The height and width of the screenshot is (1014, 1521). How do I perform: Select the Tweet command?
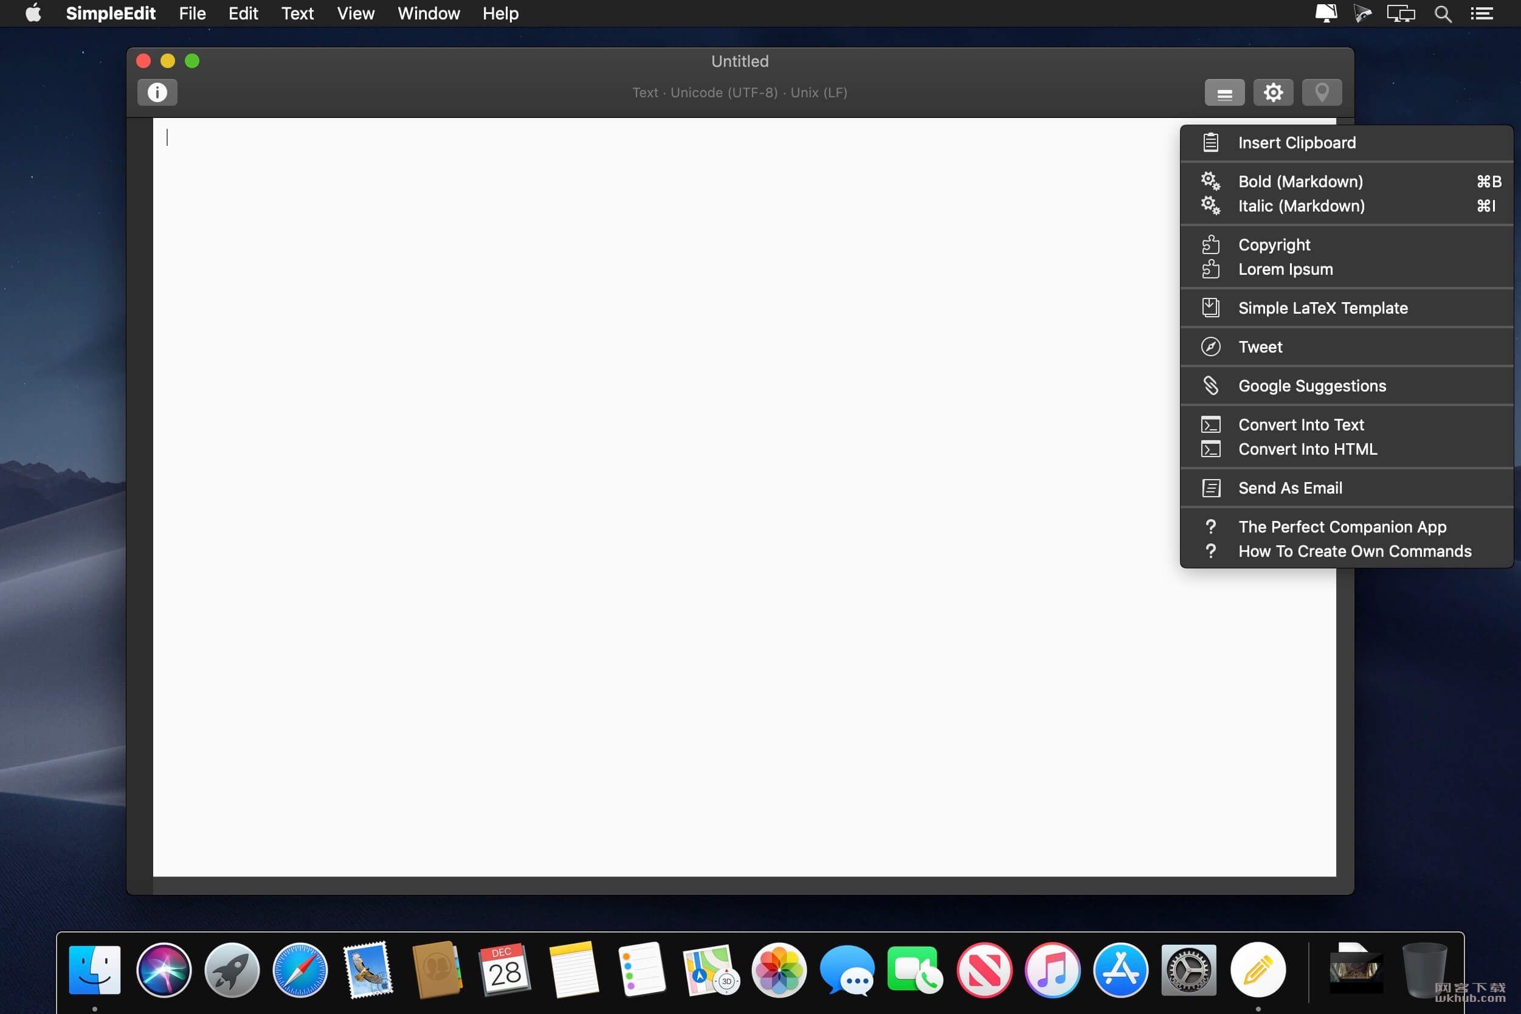pyautogui.click(x=1347, y=347)
